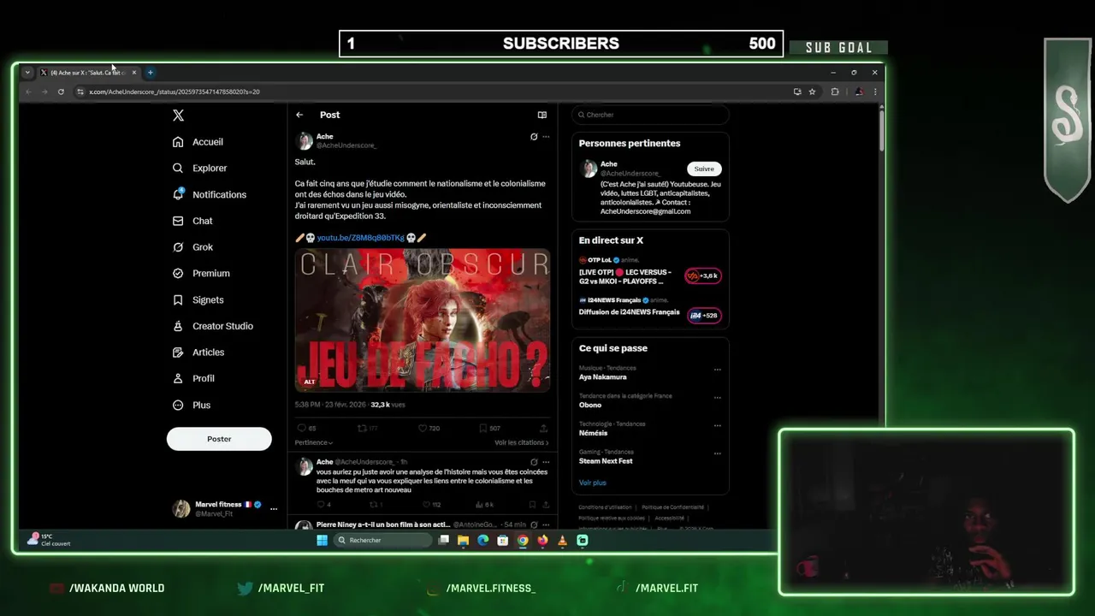1095x616 pixels.
Task: Like the post showing 720 likes
Action: pyautogui.click(x=429, y=428)
